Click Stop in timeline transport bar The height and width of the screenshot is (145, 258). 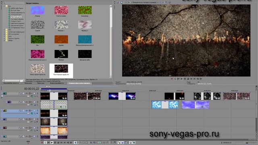point(58,143)
